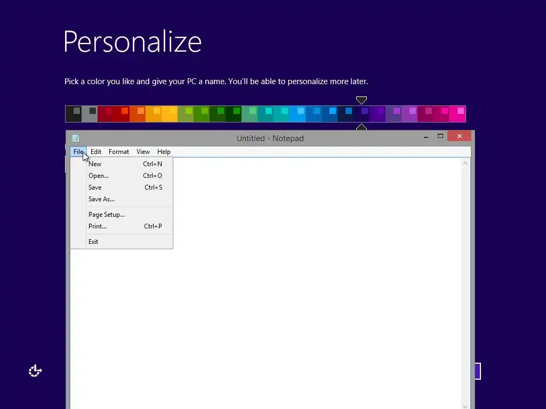This screenshot has width=546, height=409.
Task: Close the Notepad window with the red X
Action: (459, 136)
